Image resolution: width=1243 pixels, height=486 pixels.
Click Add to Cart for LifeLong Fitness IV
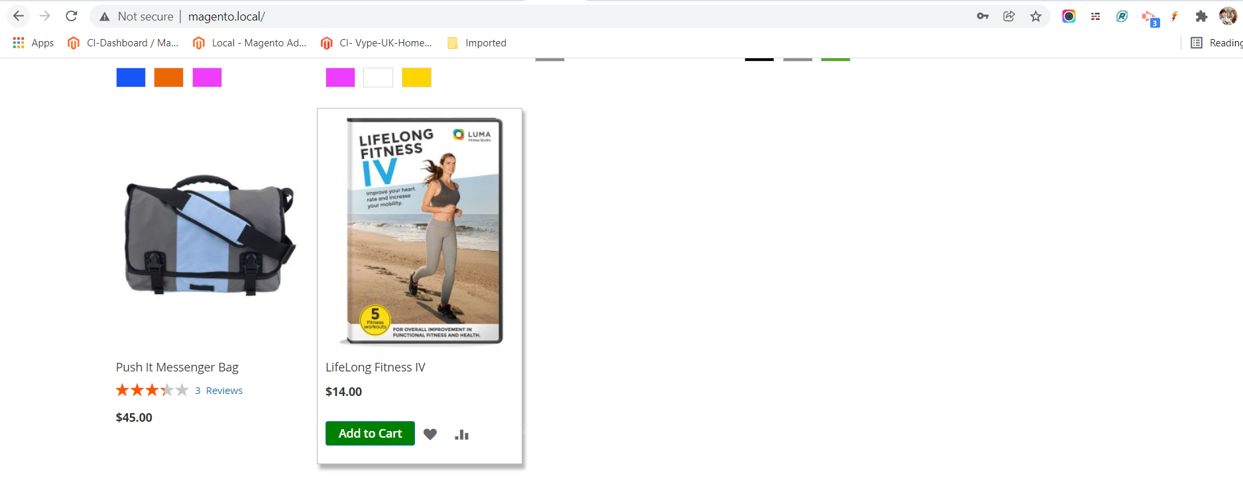[370, 433]
